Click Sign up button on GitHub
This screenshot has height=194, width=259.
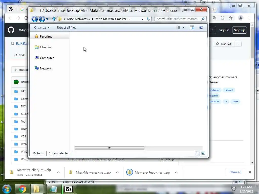(x=239, y=30)
